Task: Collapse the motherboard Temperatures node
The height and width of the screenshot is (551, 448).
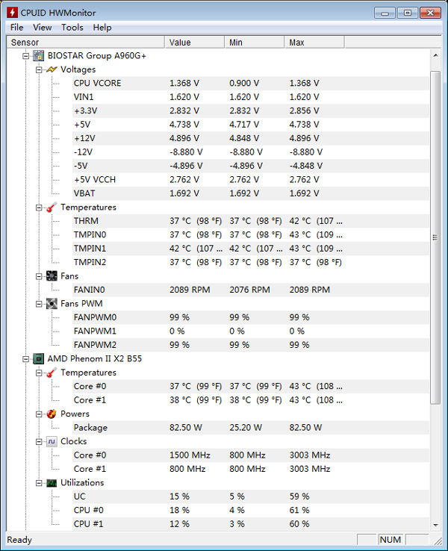Action: pos(39,208)
